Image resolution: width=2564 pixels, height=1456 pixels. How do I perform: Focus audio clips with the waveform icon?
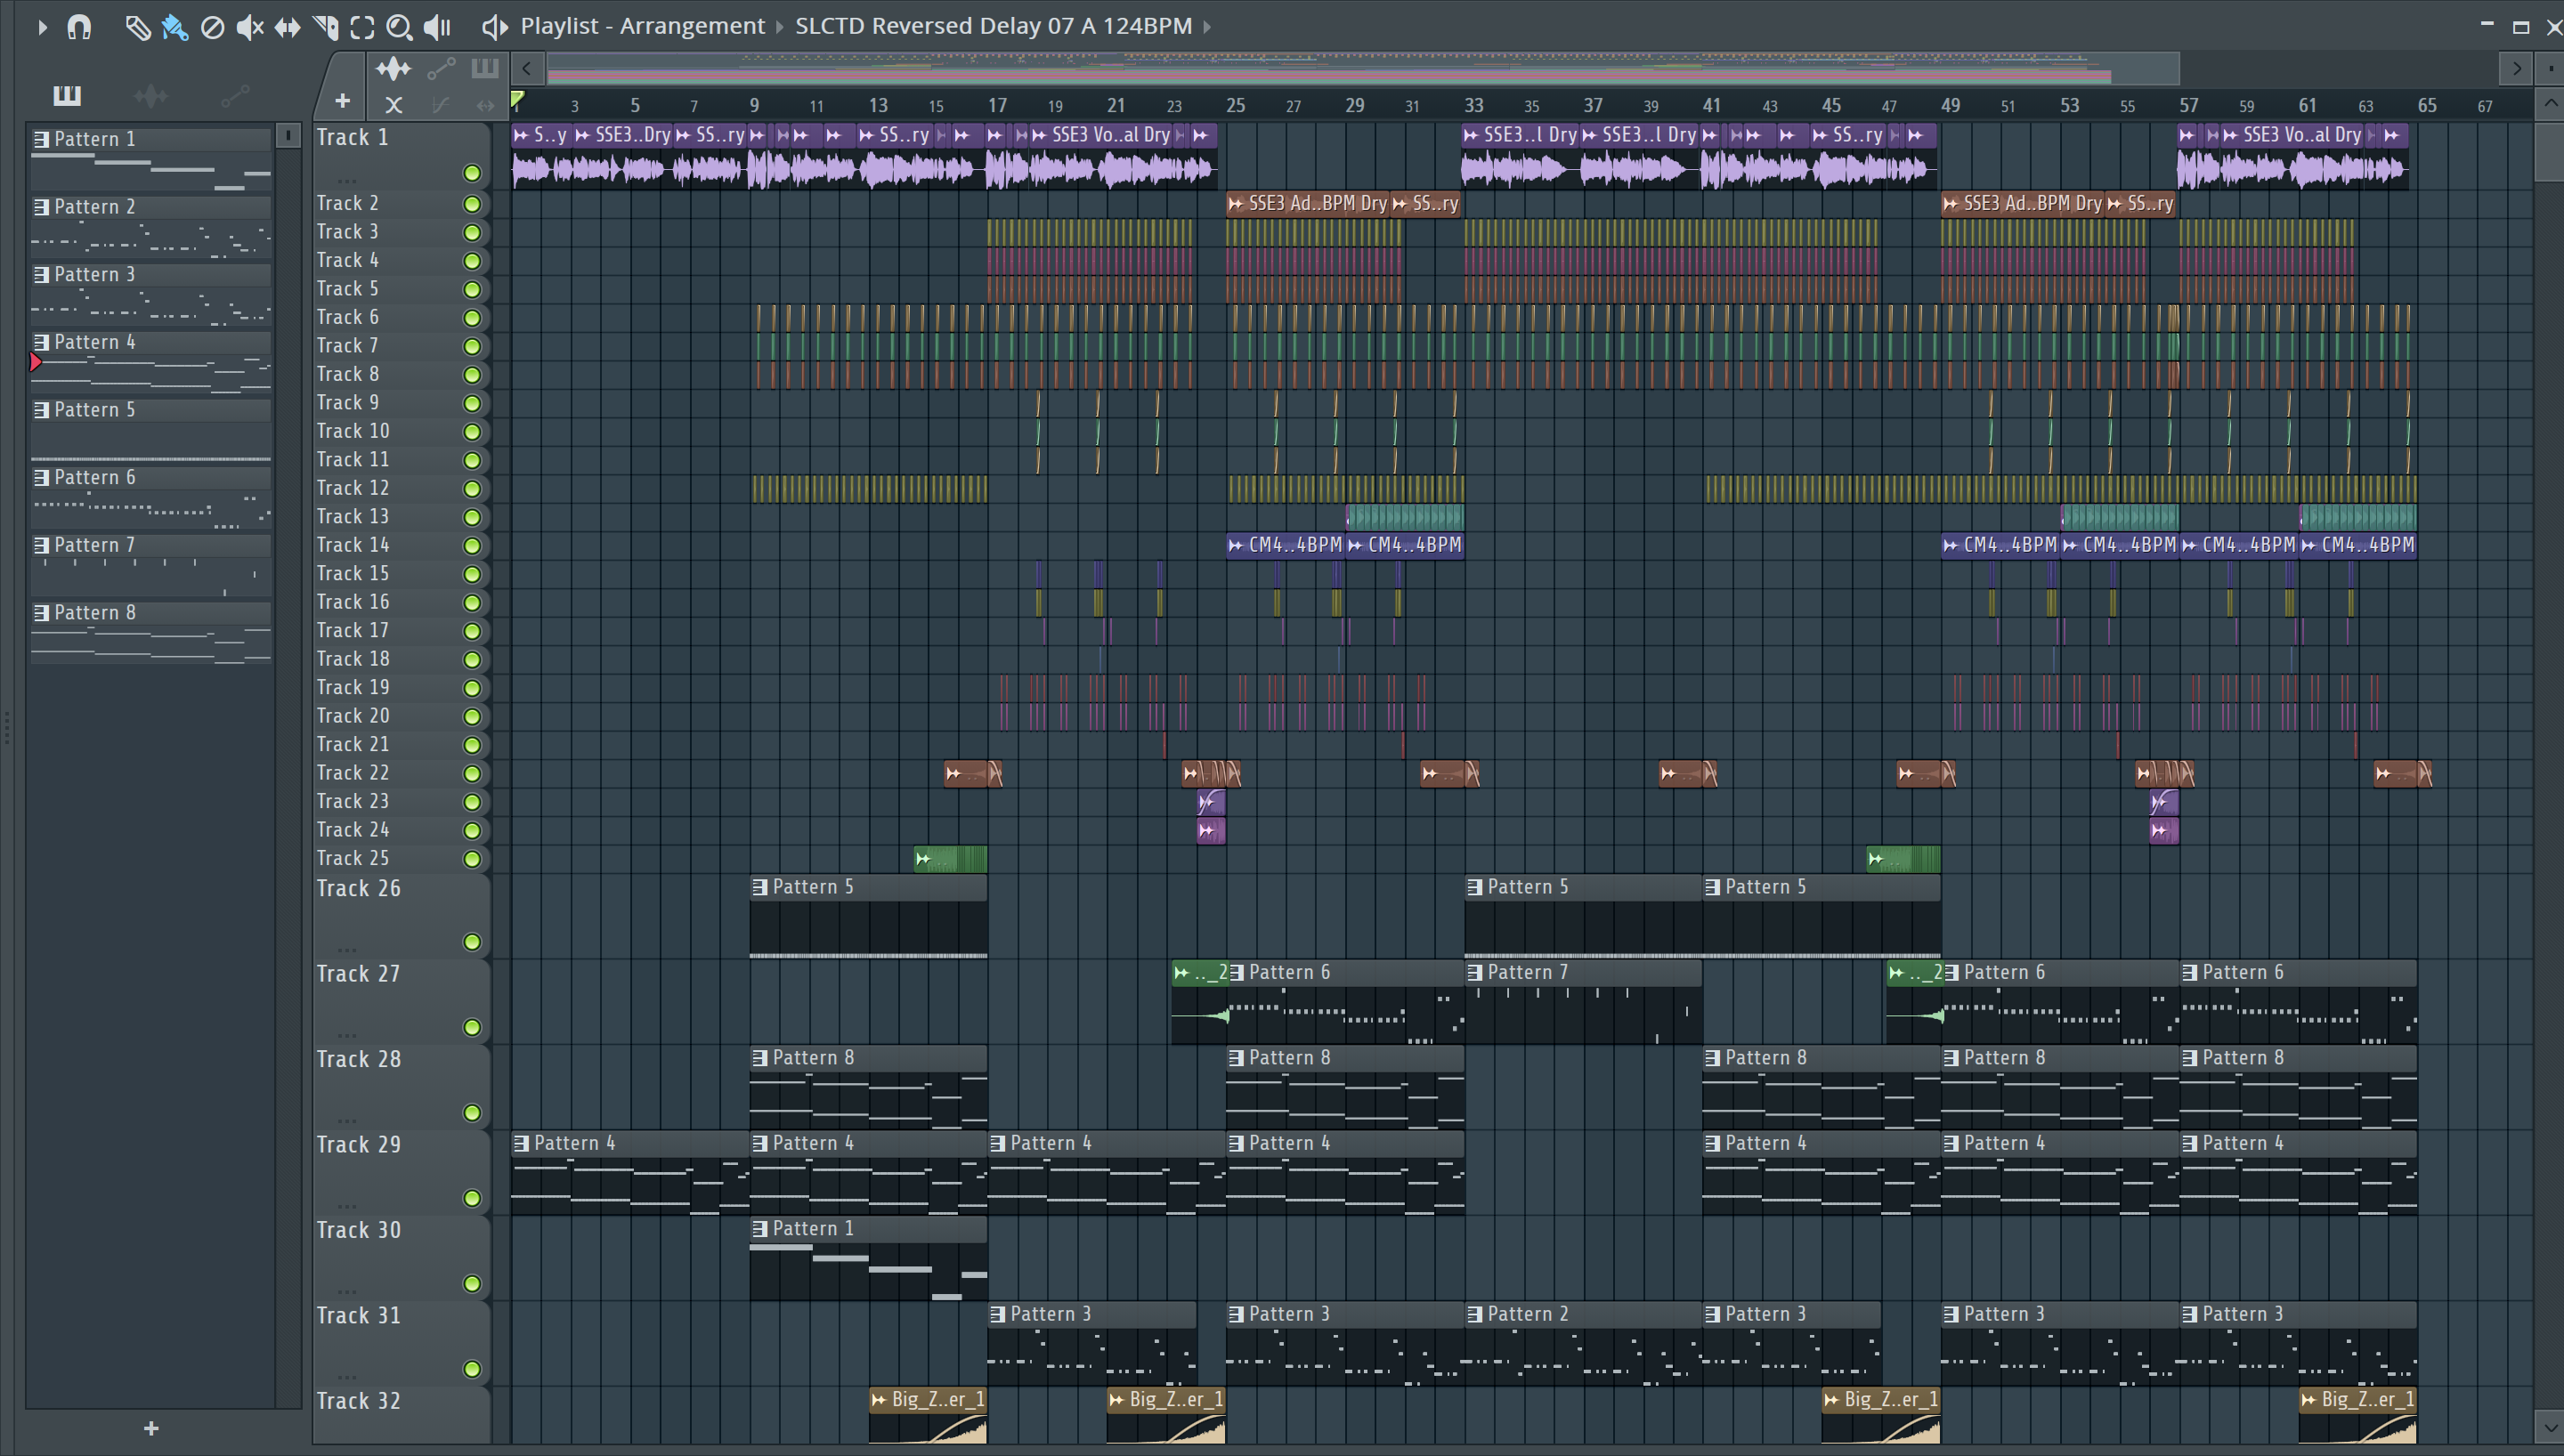coord(393,69)
